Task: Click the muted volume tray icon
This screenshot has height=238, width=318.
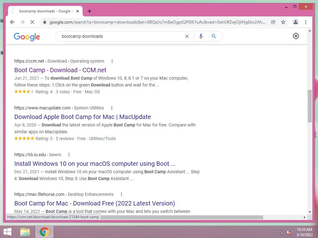Action: pos(288,232)
